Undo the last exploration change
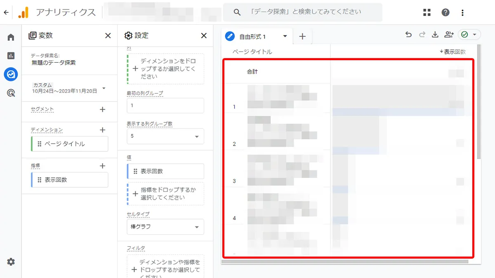 408,35
